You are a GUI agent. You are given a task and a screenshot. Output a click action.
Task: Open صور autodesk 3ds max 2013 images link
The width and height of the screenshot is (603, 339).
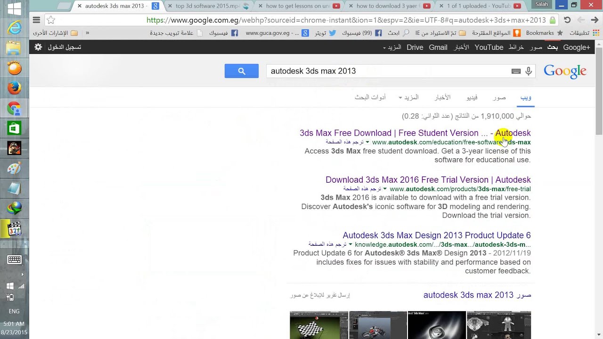[477, 295]
